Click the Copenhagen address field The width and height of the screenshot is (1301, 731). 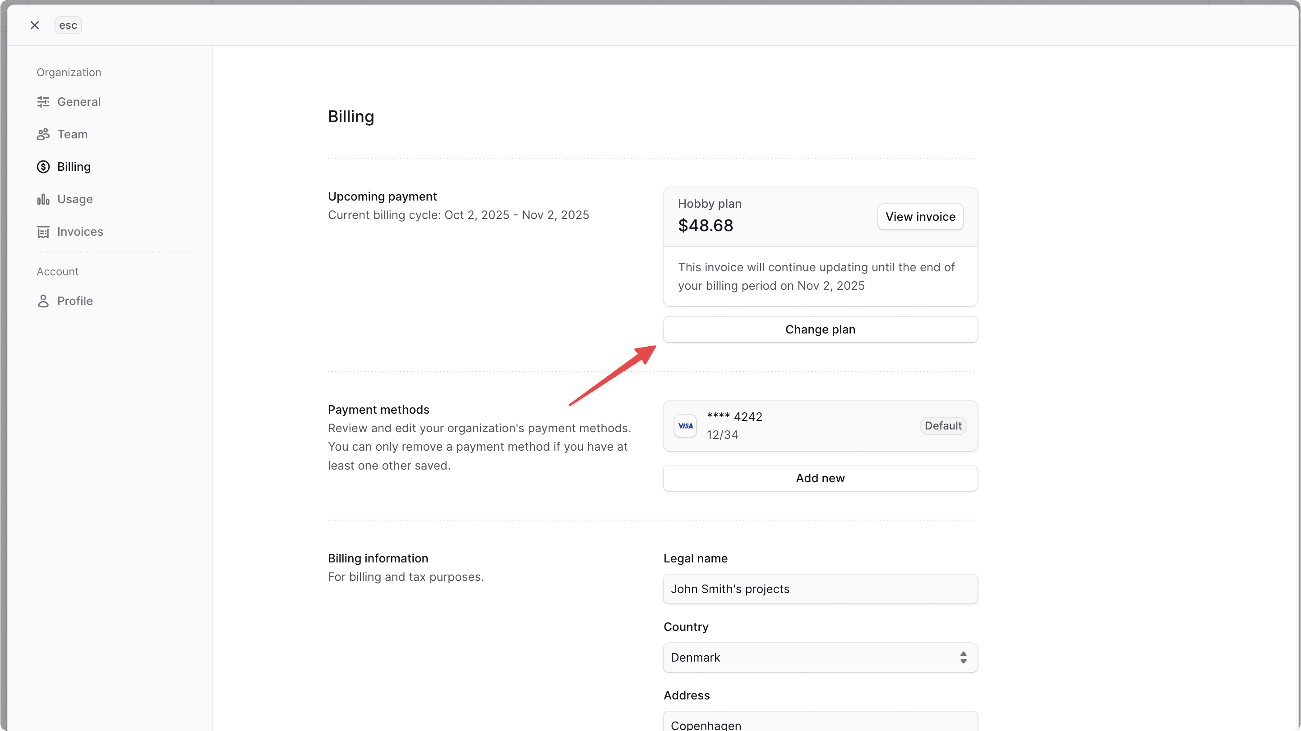click(x=819, y=724)
